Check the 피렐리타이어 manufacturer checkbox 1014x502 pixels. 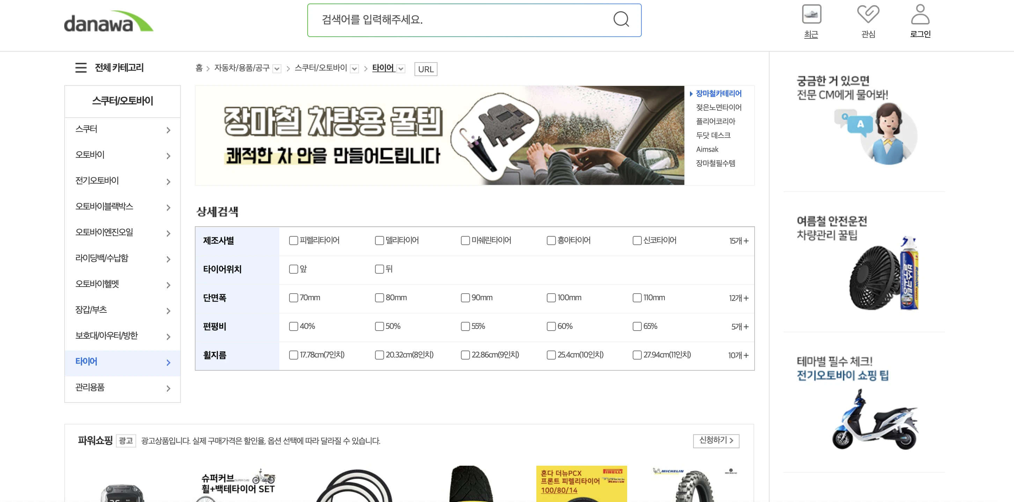pyautogui.click(x=293, y=241)
